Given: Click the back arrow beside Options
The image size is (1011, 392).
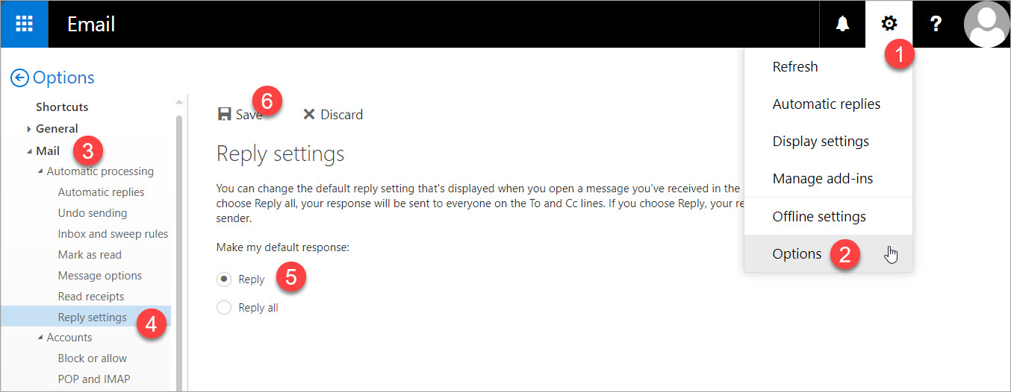Looking at the screenshot, I should click(19, 78).
